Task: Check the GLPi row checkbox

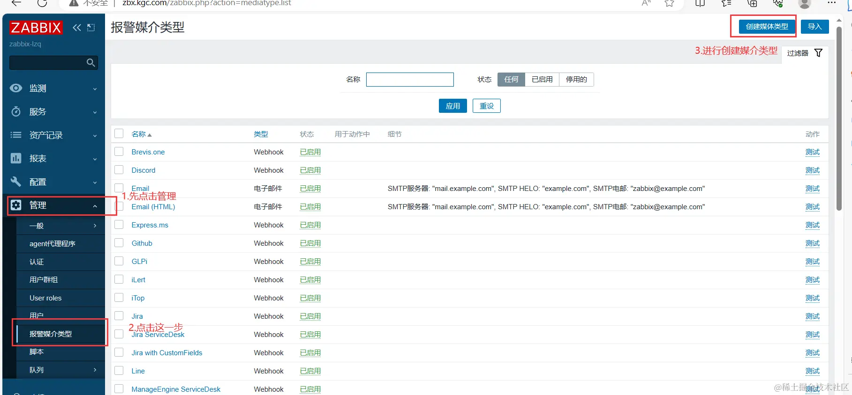Action: coord(119,261)
